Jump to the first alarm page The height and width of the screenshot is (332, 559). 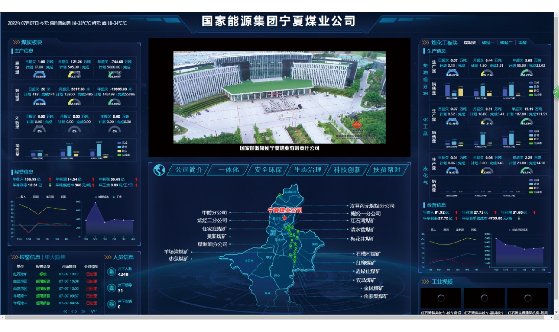pyautogui.click(x=65, y=311)
